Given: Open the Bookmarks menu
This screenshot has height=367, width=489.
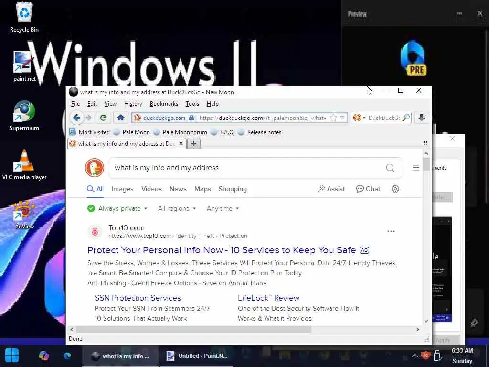Looking at the screenshot, I should coord(164,104).
